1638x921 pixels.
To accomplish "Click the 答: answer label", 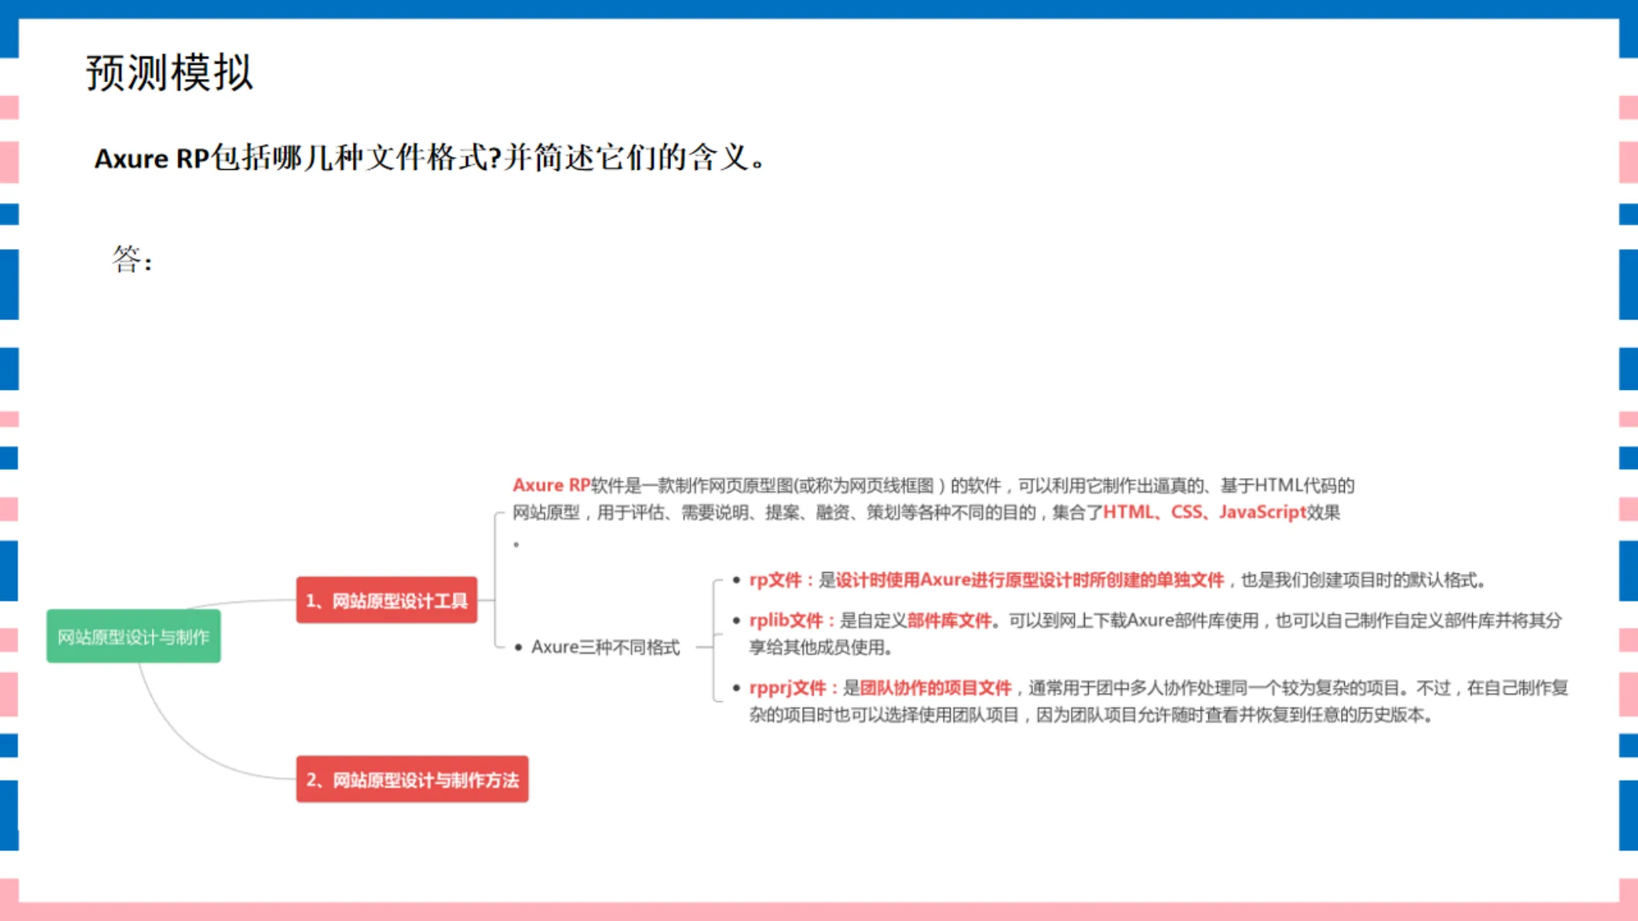I will [x=133, y=259].
